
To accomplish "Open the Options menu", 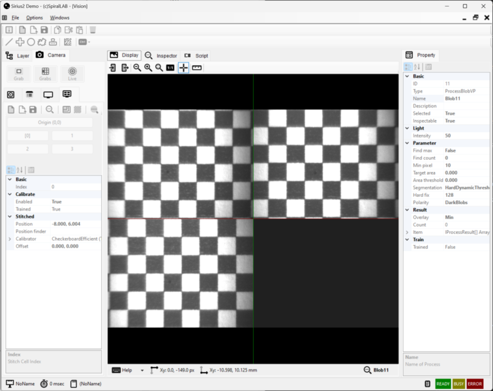I will click(x=35, y=18).
